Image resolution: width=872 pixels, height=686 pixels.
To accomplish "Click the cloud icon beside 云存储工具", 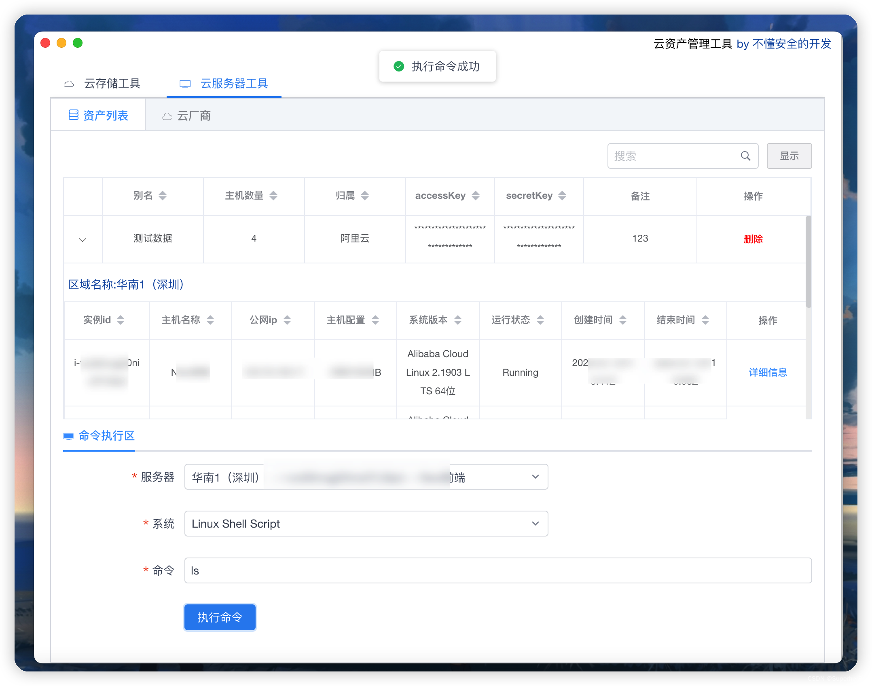I will click(69, 83).
